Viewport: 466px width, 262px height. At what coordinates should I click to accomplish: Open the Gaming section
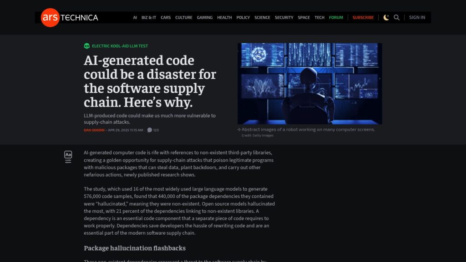click(x=204, y=18)
